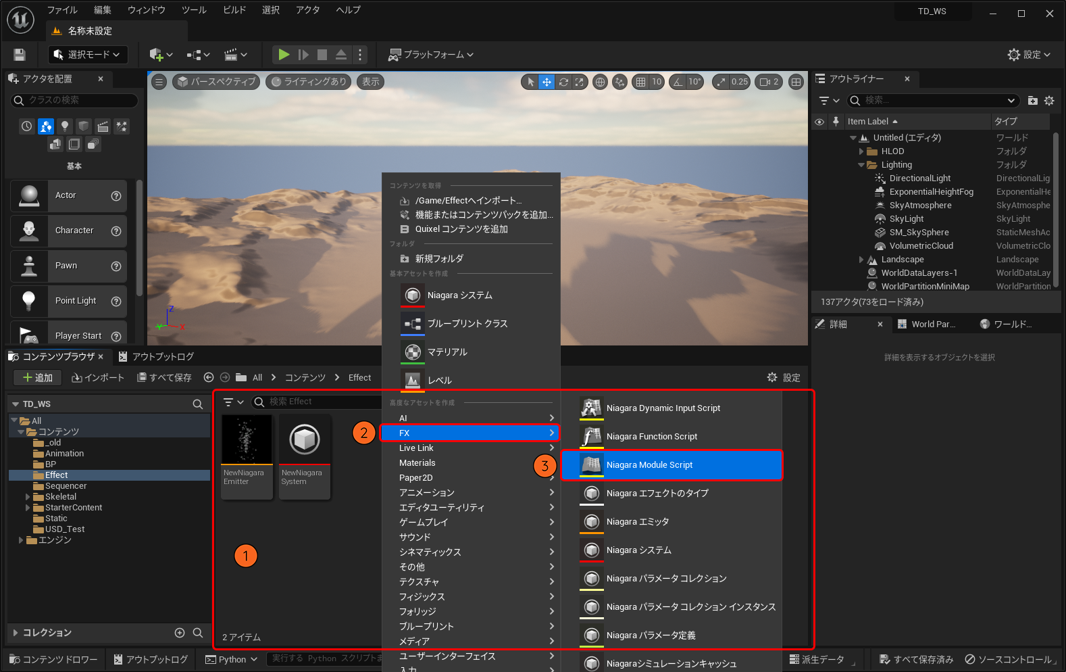This screenshot has width=1066, height=672.
Task: Open the Lights category in Place Actors
Action: pyautogui.click(x=65, y=126)
